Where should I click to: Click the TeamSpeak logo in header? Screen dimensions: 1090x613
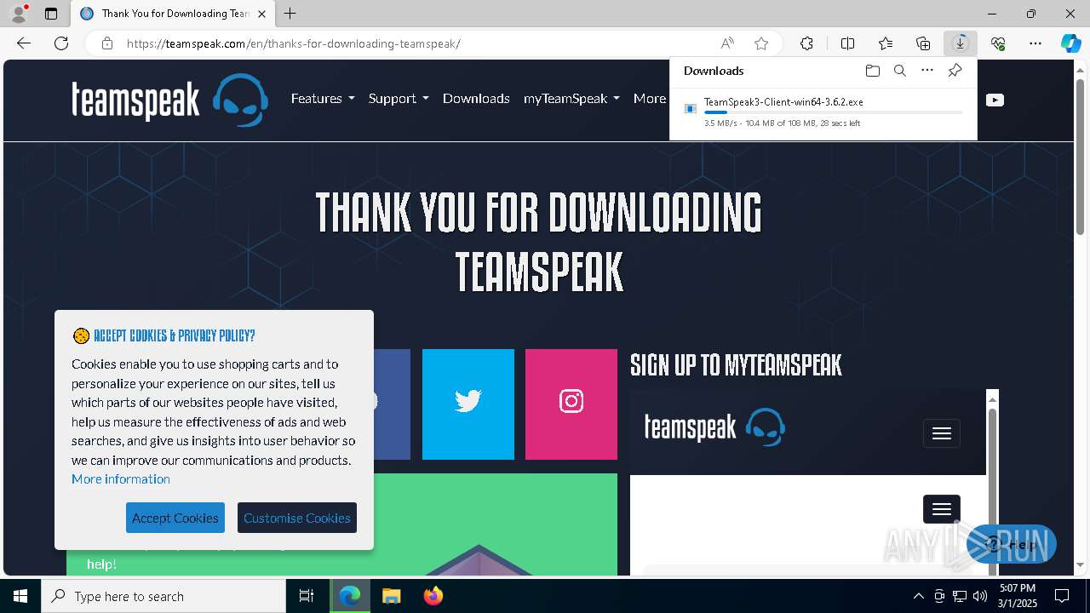(x=169, y=100)
